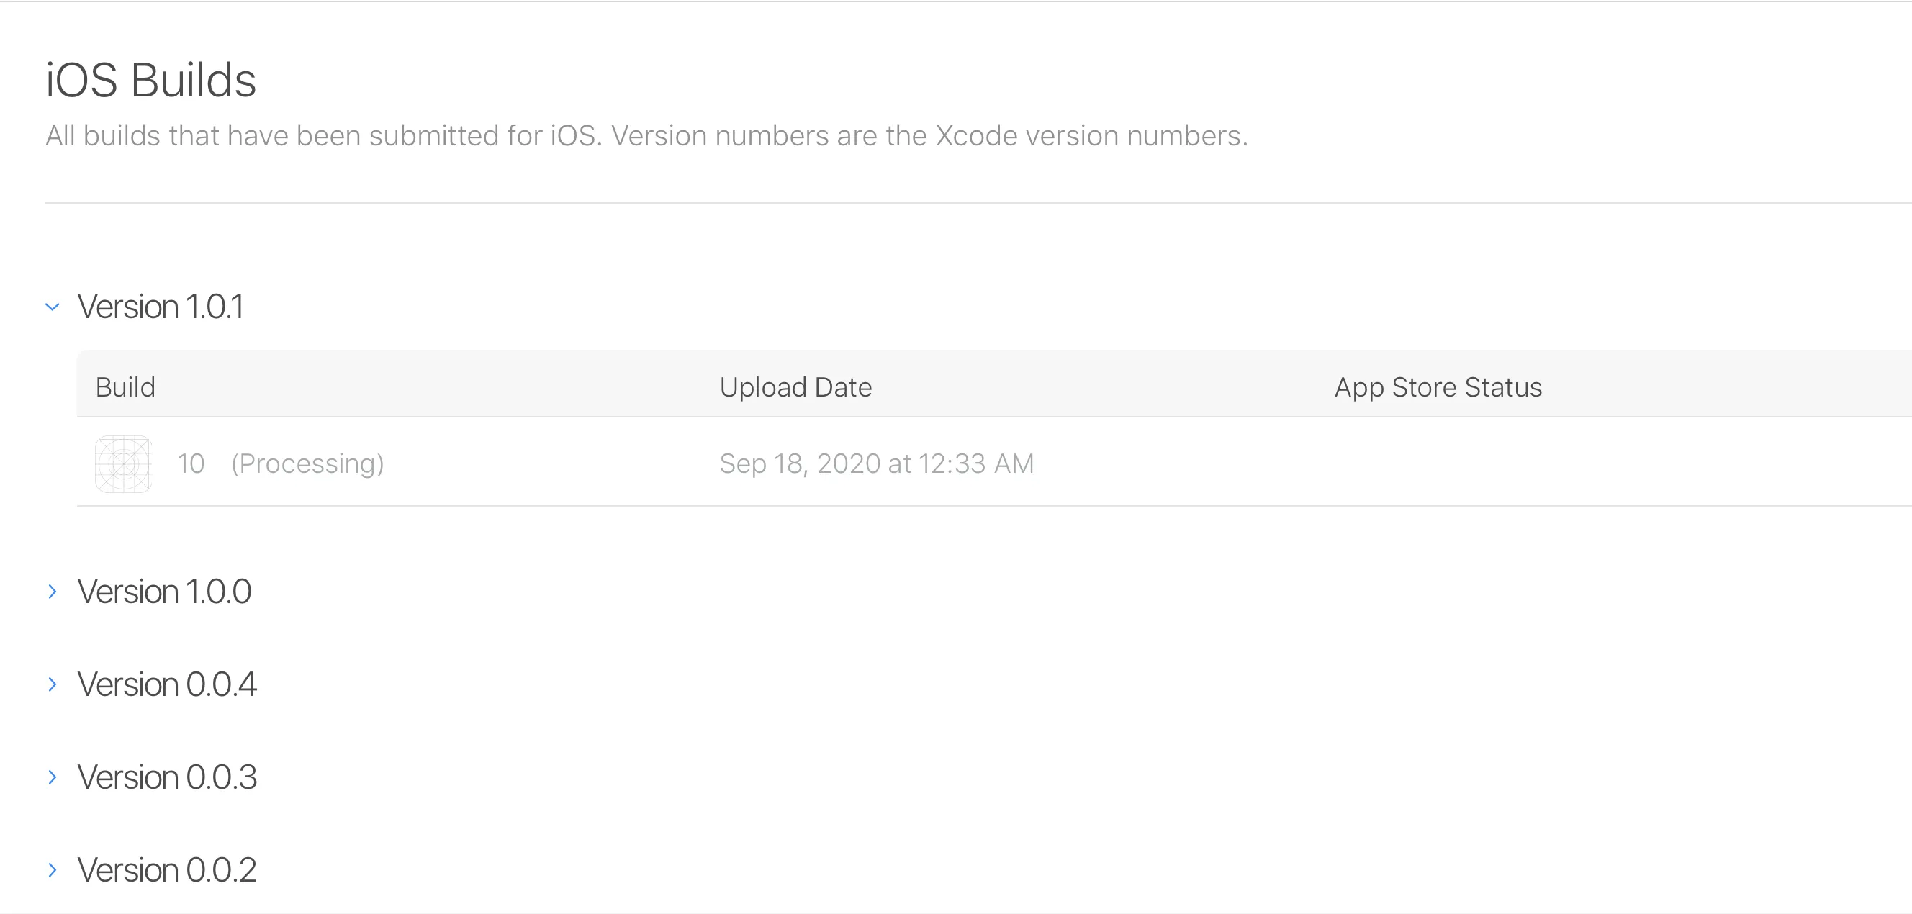Screen dimensions: 1912x914
Task: Click the Upload Date column header
Action: [795, 387]
